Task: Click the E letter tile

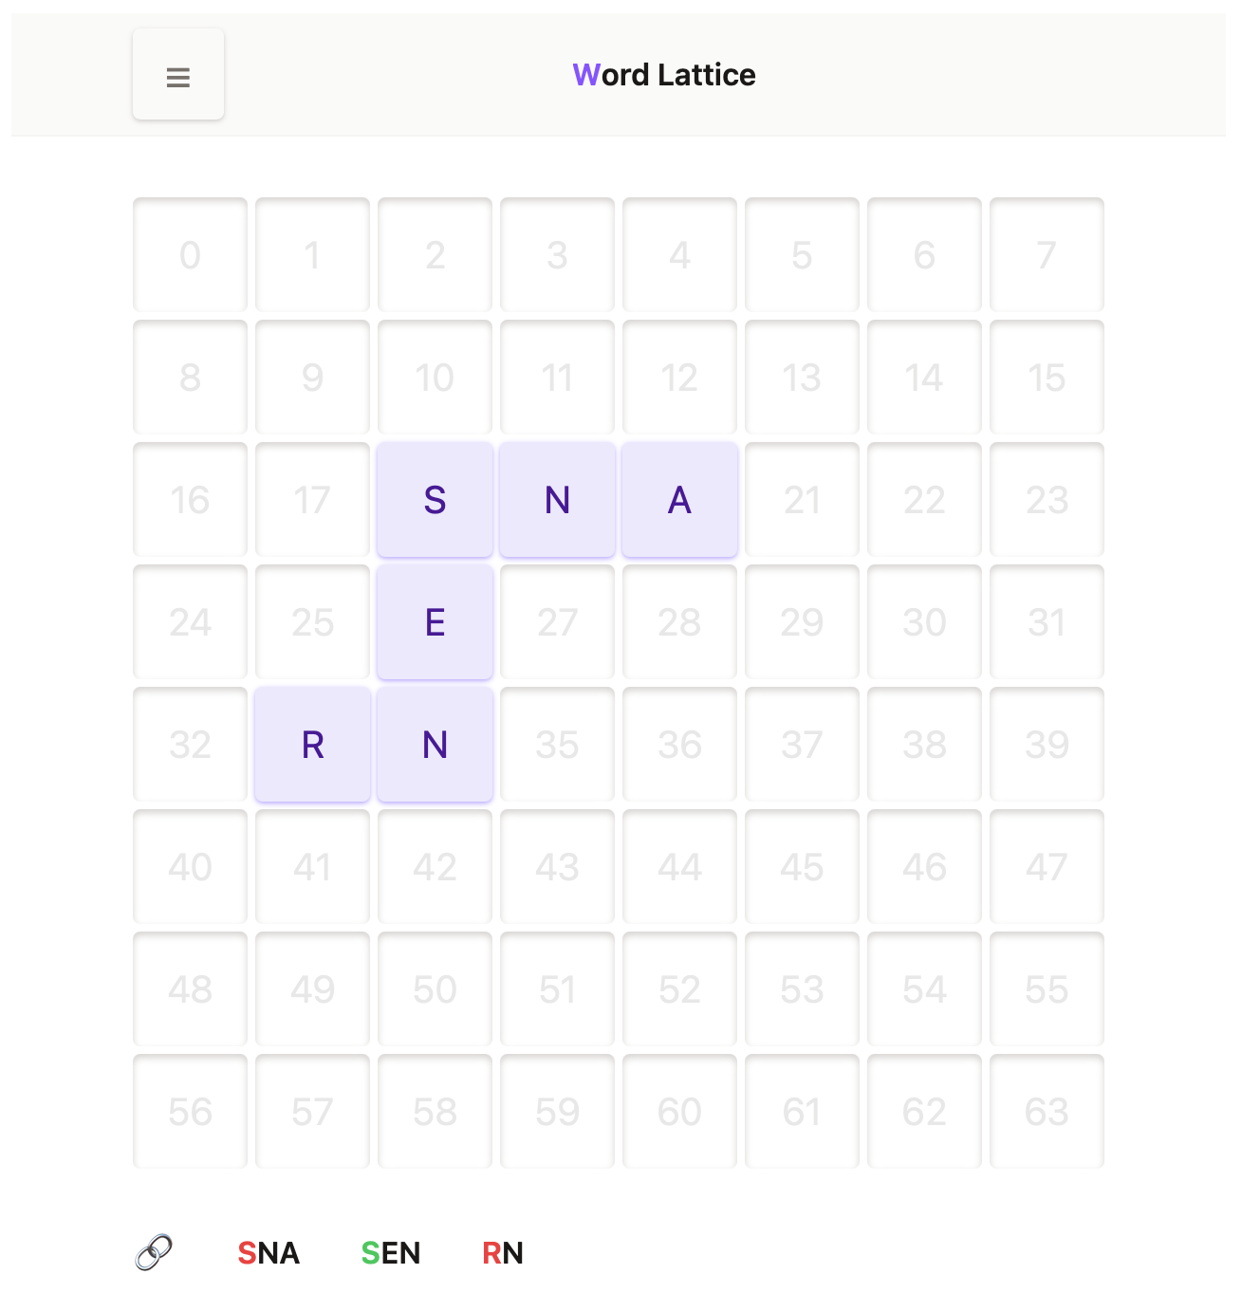Action: 435,622
